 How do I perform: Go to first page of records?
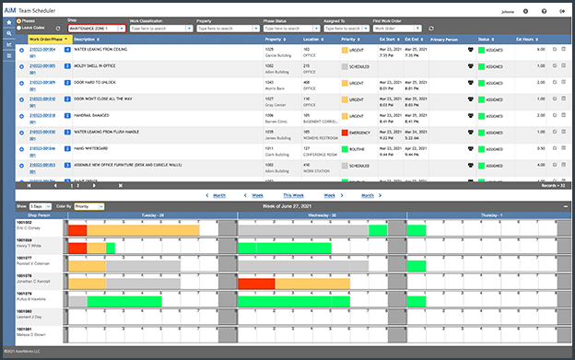point(29,186)
